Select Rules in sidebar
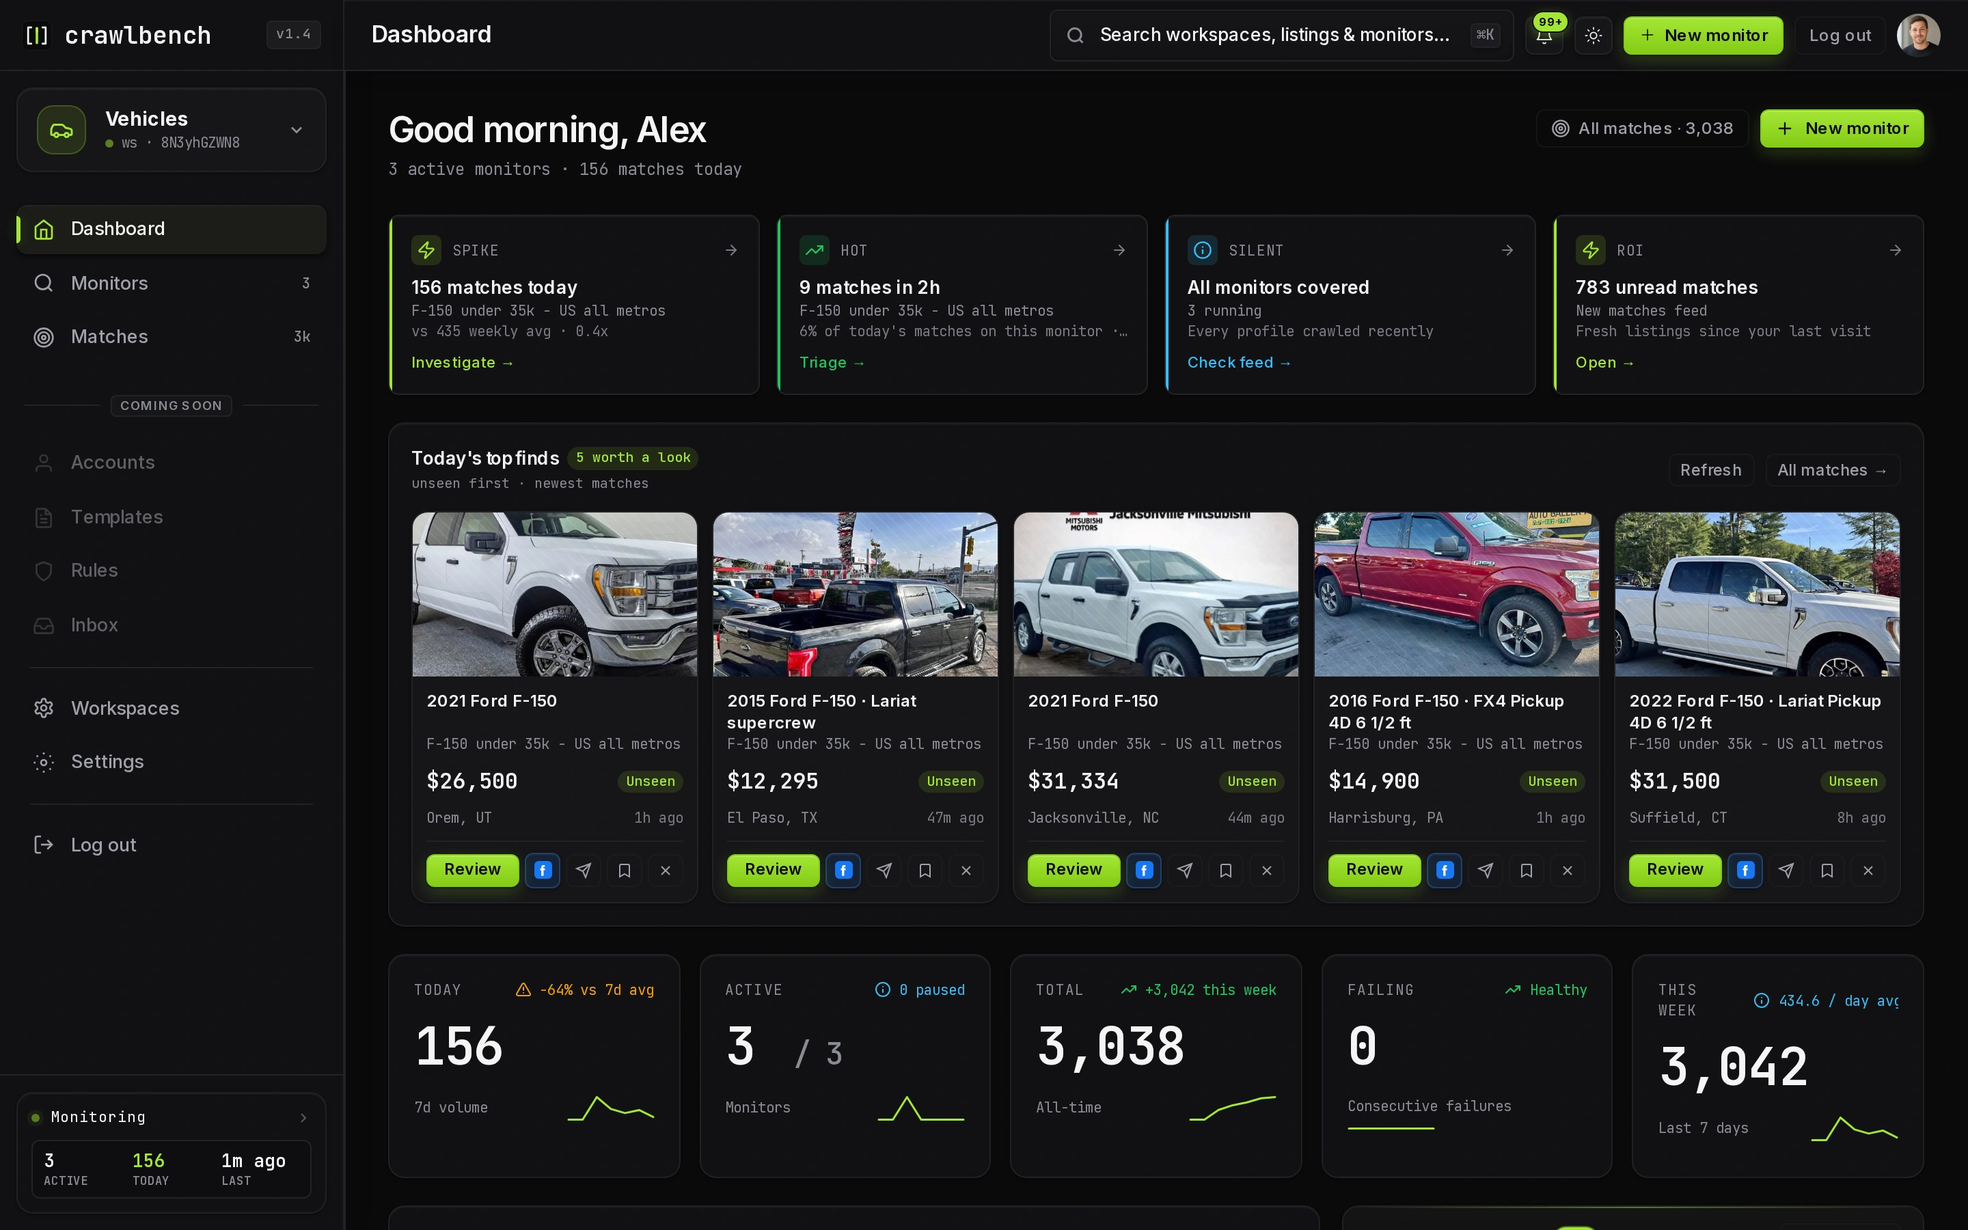Viewport: 1968px width, 1230px height. (x=171, y=571)
